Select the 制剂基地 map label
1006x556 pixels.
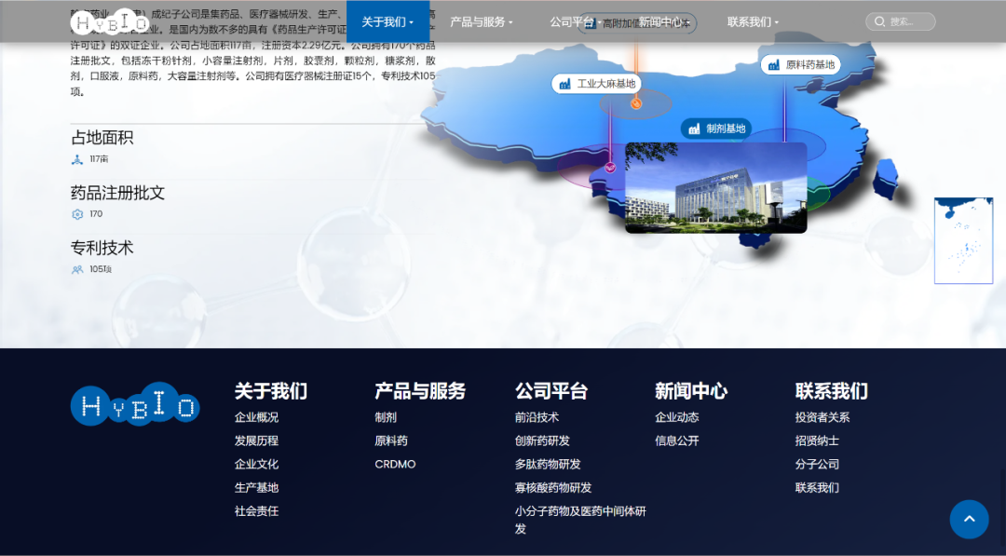point(716,129)
